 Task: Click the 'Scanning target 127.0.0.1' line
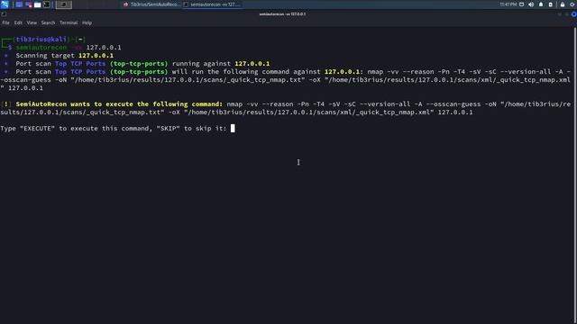[64, 56]
